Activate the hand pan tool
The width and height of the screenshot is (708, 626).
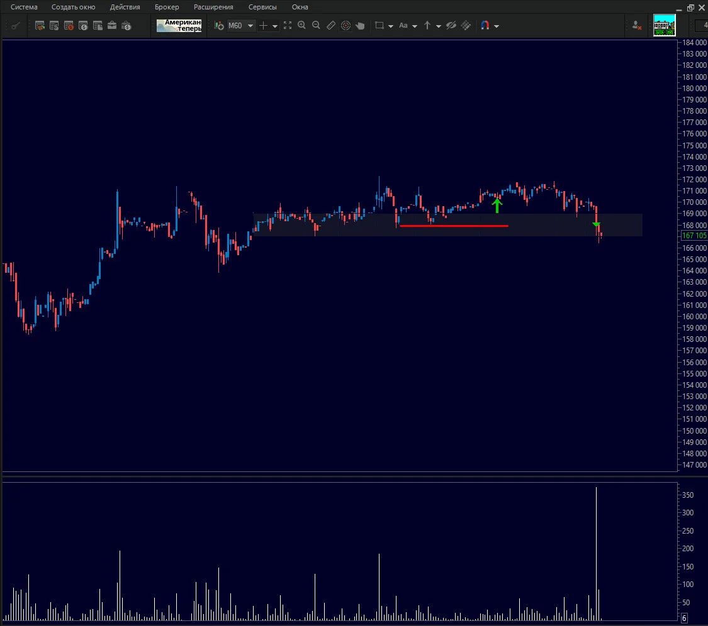coord(360,26)
